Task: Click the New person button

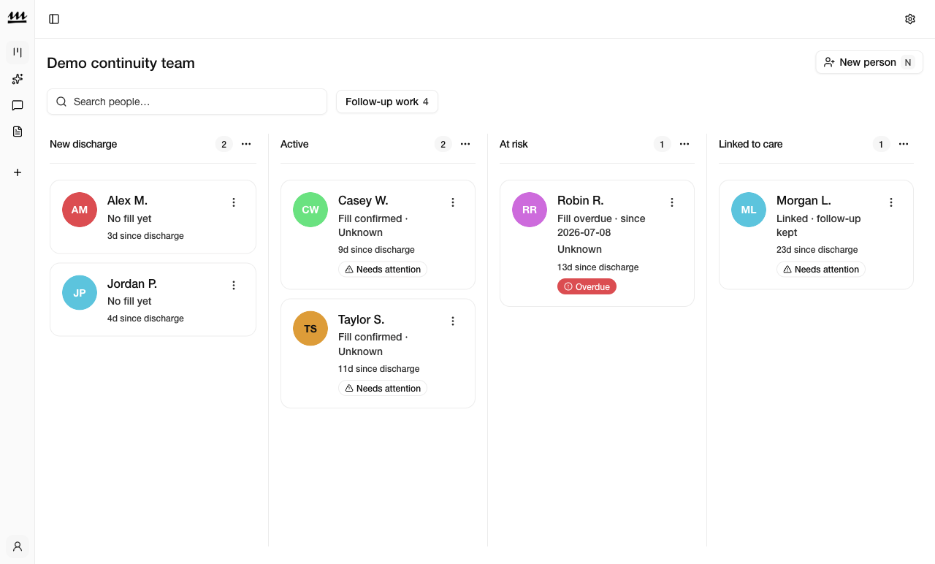Action: pos(869,62)
